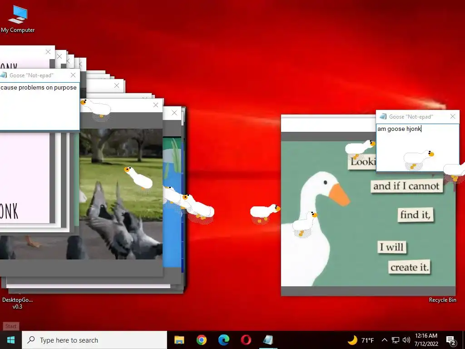Click the small goose on the illustrated goose's neck
Image resolution: width=465 pixels, height=349 pixels.
[305, 224]
